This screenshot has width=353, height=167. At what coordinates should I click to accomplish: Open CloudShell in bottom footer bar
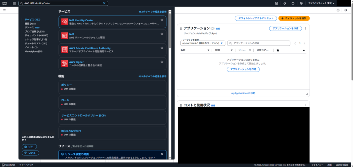9,165
